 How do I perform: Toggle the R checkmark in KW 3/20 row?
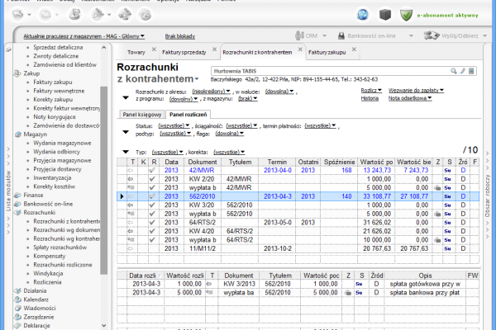tap(154, 205)
